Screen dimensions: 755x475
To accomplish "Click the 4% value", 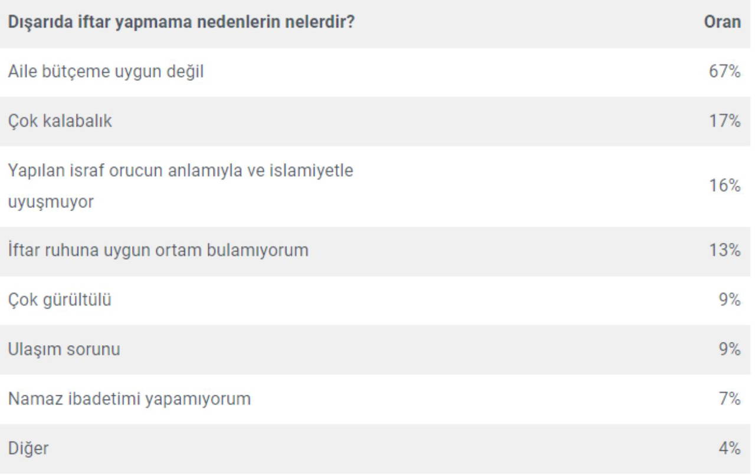I will [729, 448].
